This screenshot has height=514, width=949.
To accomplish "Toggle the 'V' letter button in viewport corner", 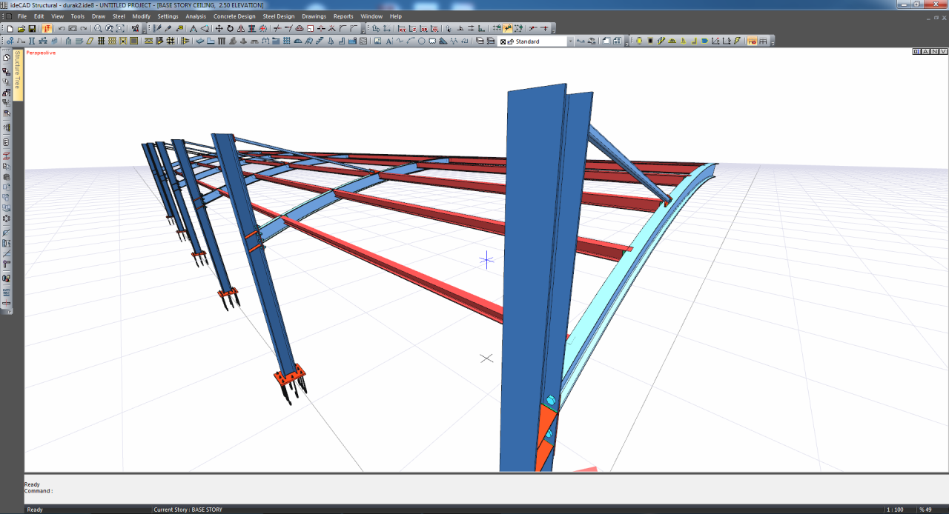I will click(x=943, y=51).
